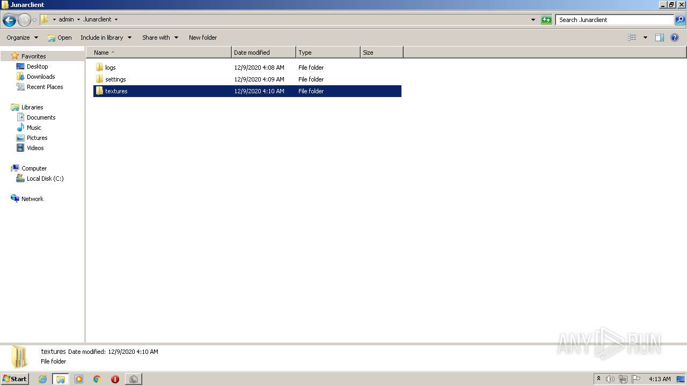Image resolution: width=687 pixels, height=386 pixels.
Task: Select Network in the navigation pane
Action: 32,199
